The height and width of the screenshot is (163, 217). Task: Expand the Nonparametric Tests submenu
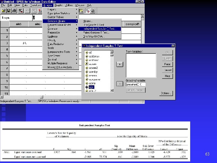61,52
